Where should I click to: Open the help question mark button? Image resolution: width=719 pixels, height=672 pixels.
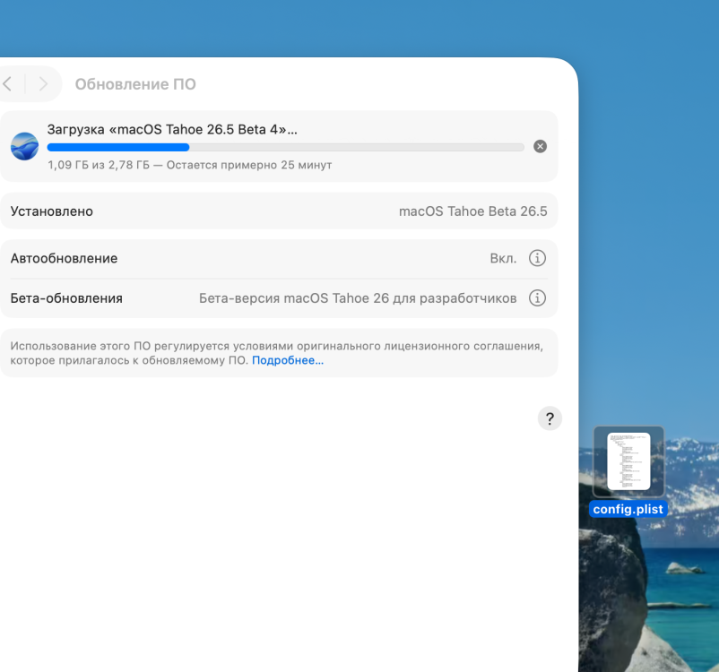coord(550,418)
